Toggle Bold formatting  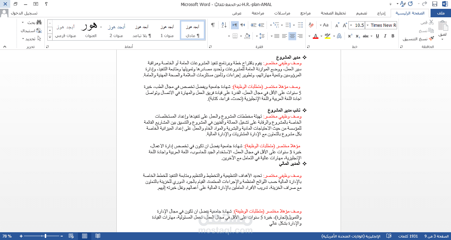coord(393,36)
